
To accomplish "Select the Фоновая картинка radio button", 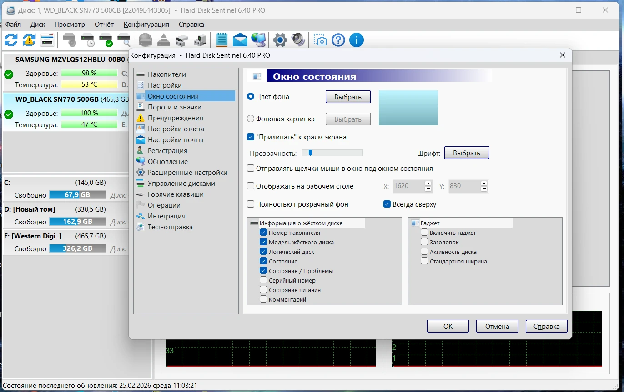I will point(251,119).
